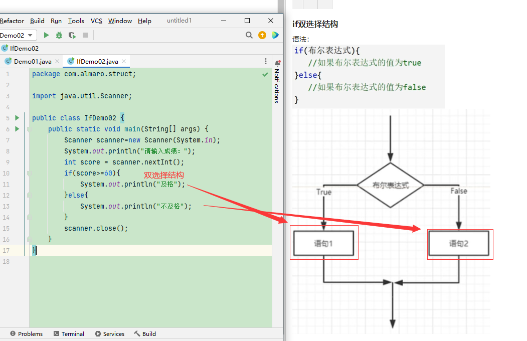Collapse the else block fold marker on line 12
This screenshot has height=341, width=527.
pyautogui.click(x=29, y=195)
